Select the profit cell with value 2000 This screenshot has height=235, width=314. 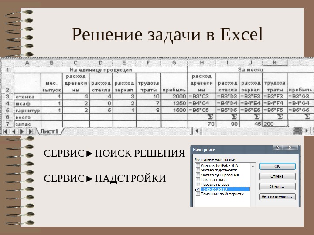click(x=174, y=97)
